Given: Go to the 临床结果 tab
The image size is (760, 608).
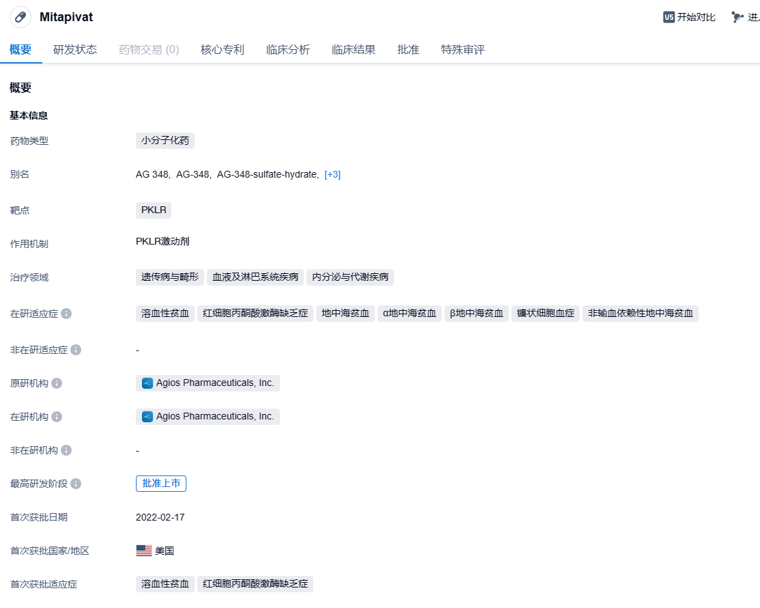Looking at the screenshot, I should (x=354, y=50).
